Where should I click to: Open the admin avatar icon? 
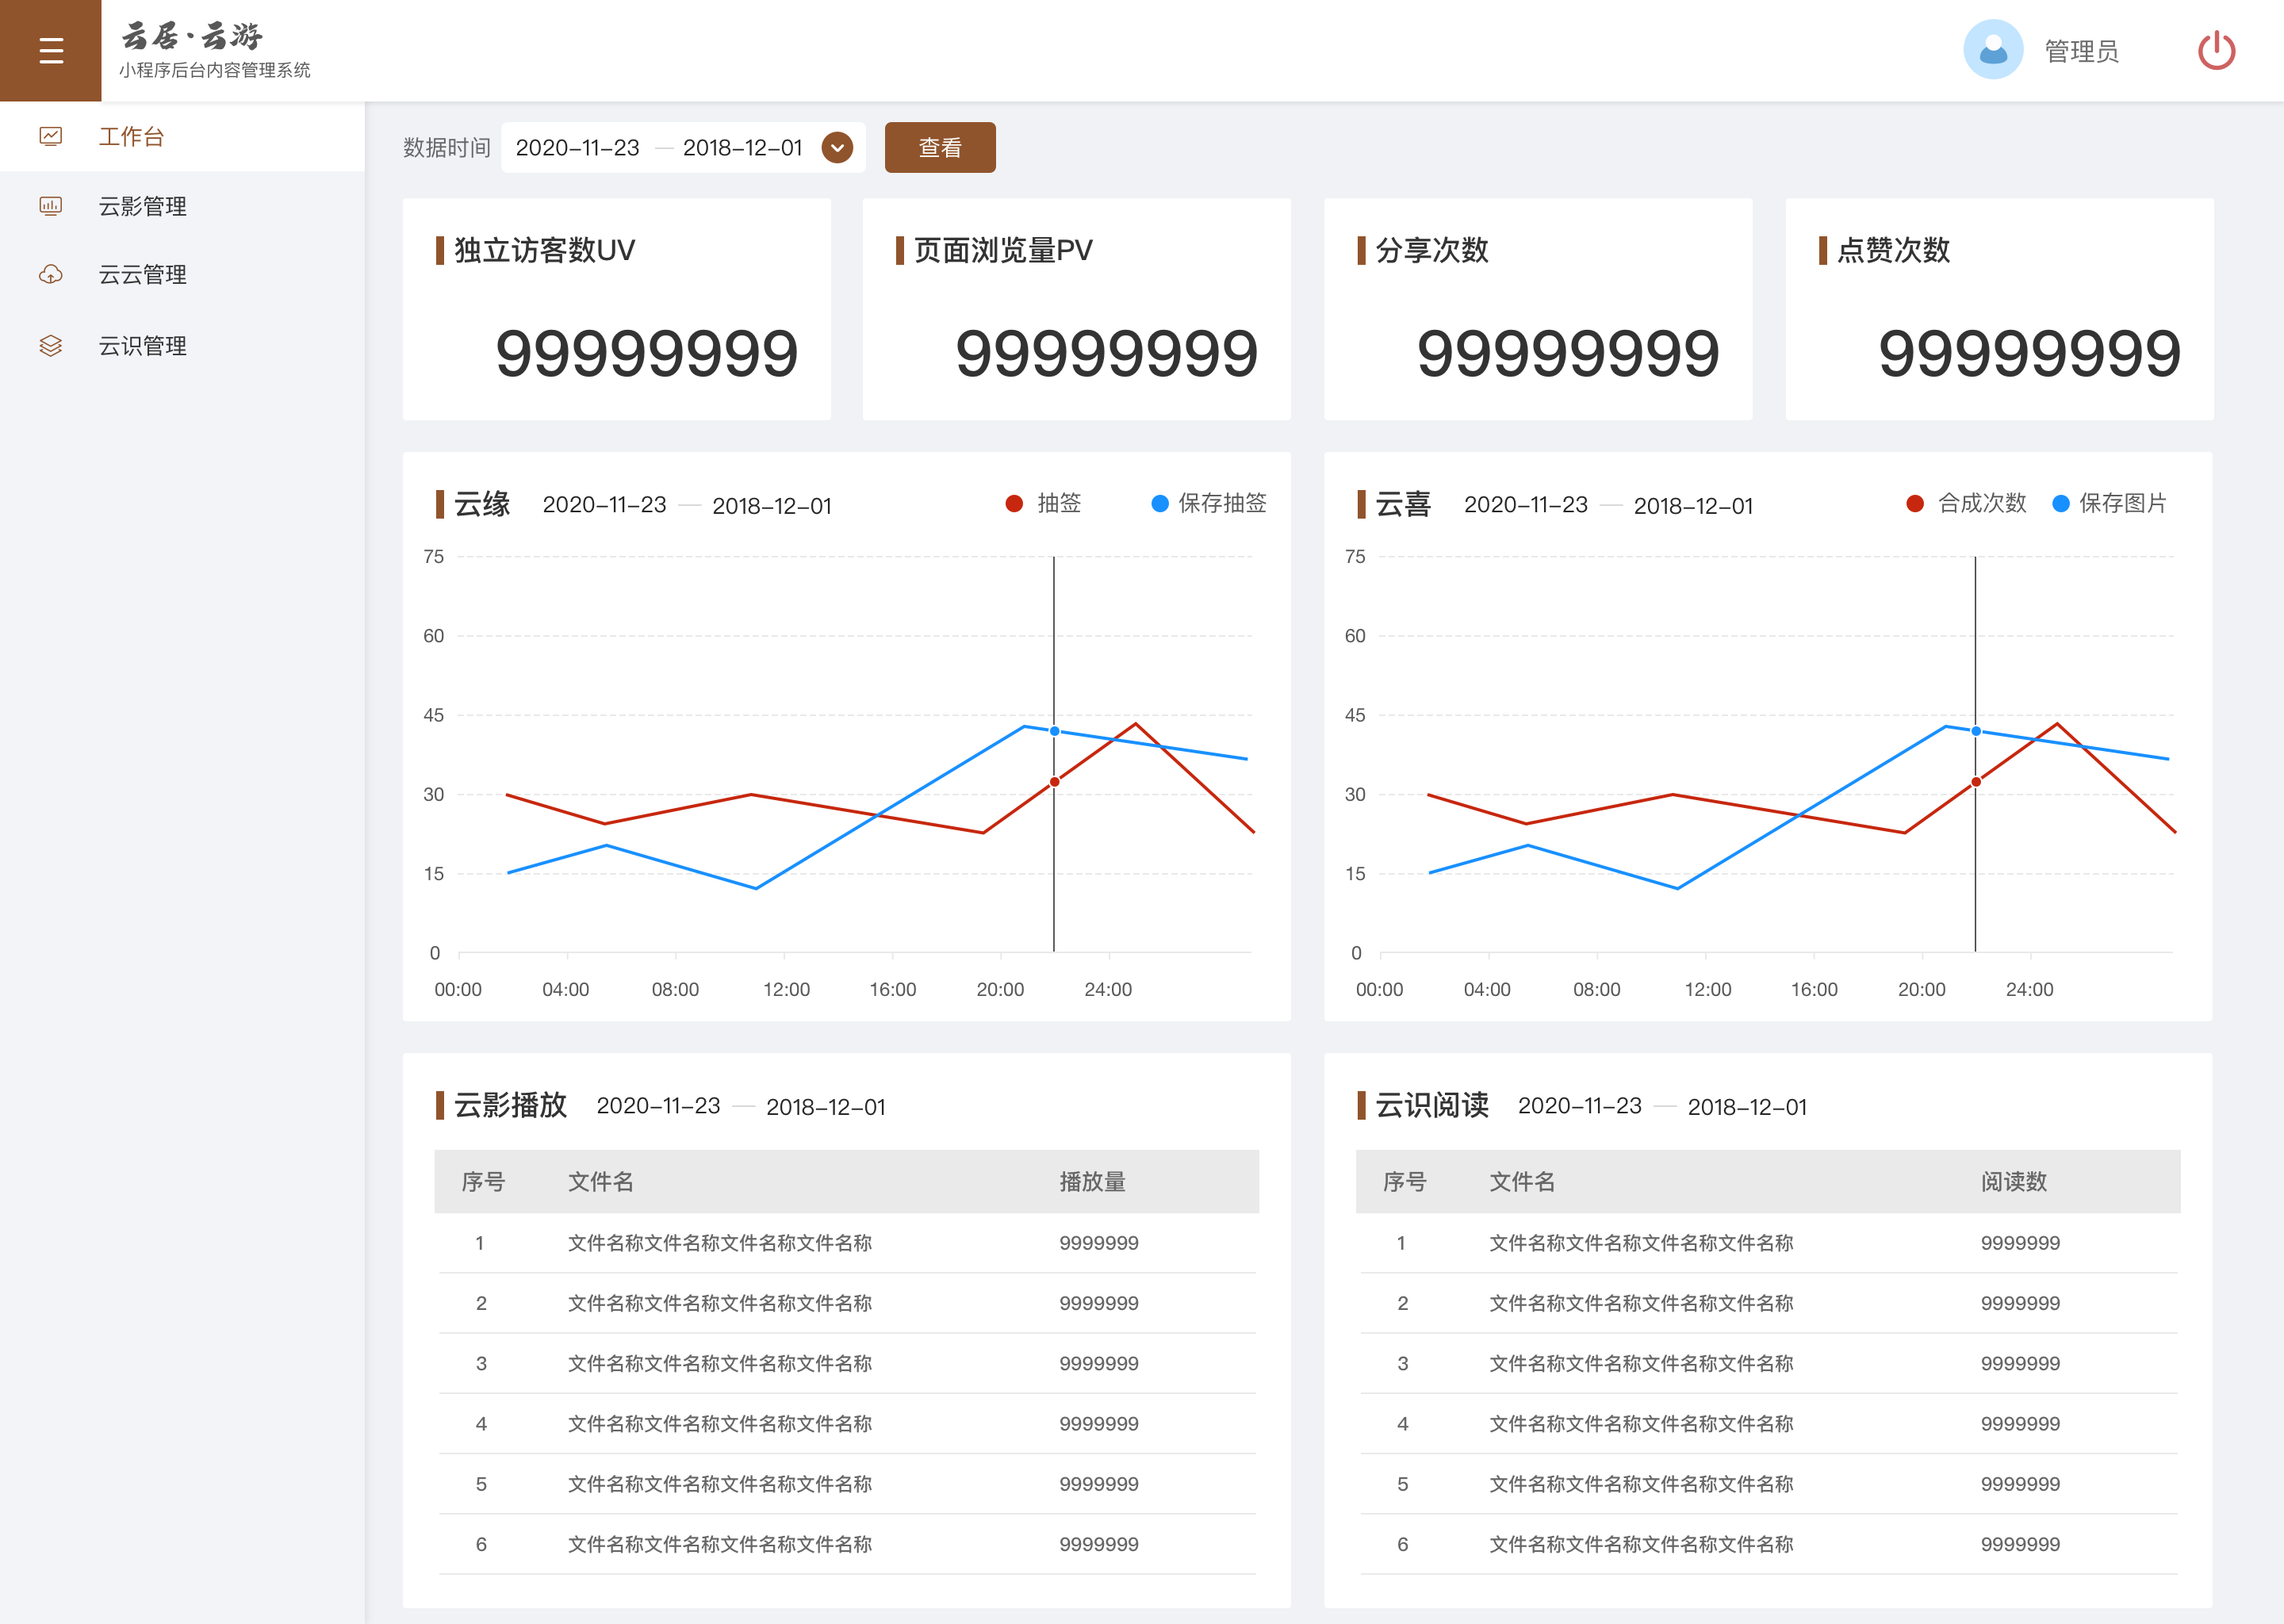pos(1992,49)
